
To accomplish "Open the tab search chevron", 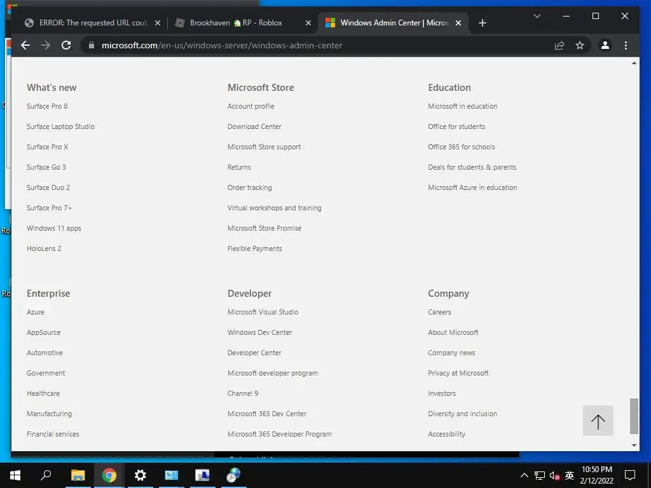I will [x=537, y=16].
